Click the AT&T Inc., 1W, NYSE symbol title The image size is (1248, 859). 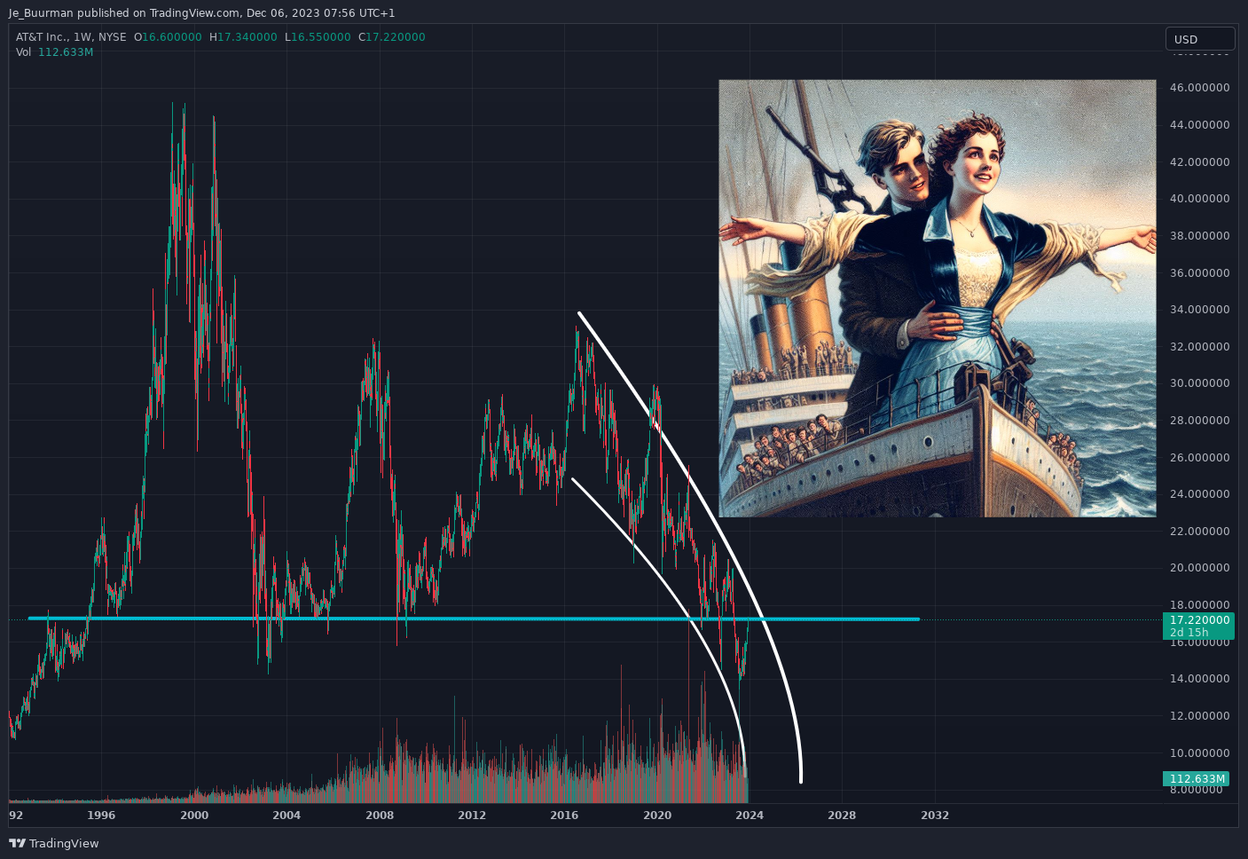point(71,37)
